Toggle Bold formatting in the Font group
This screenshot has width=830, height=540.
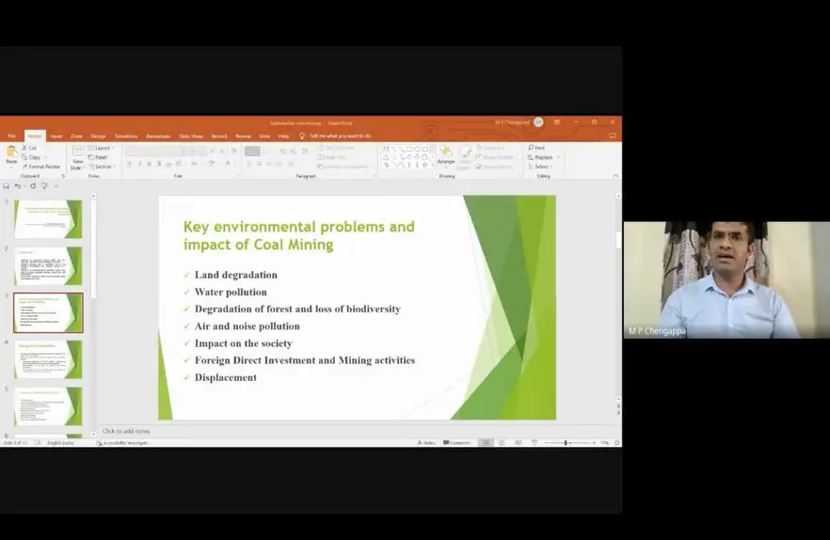[130, 164]
